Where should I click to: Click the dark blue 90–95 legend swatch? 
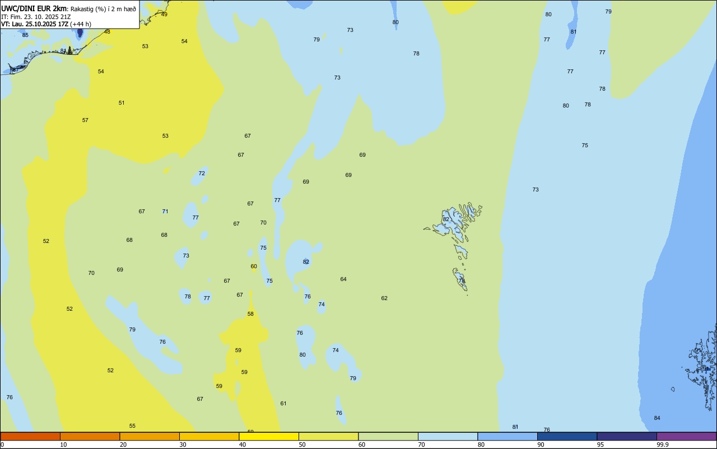[x=567, y=436]
